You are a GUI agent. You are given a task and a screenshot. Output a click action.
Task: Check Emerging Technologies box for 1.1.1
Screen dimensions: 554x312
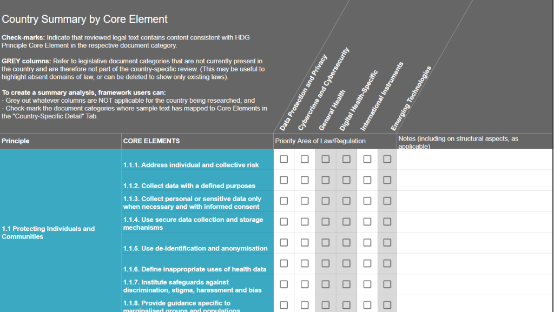[387, 160]
